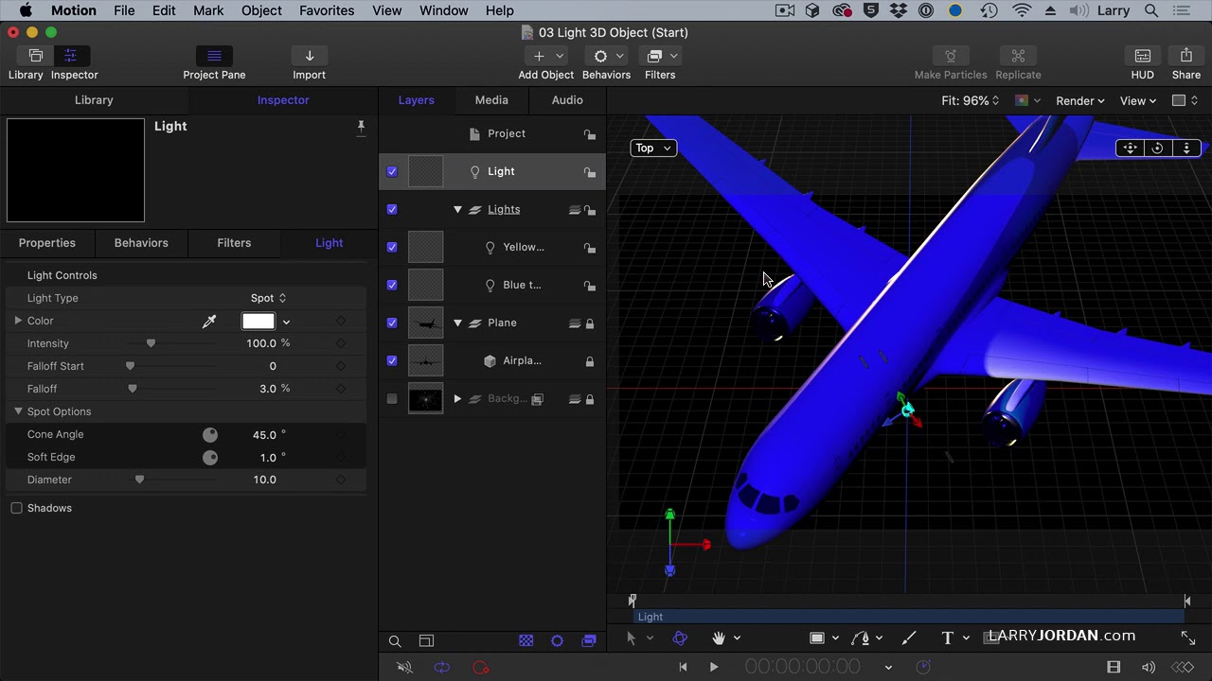Click the 3D pan camera control
Image resolution: width=1212 pixels, height=681 pixels.
(x=1130, y=148)
